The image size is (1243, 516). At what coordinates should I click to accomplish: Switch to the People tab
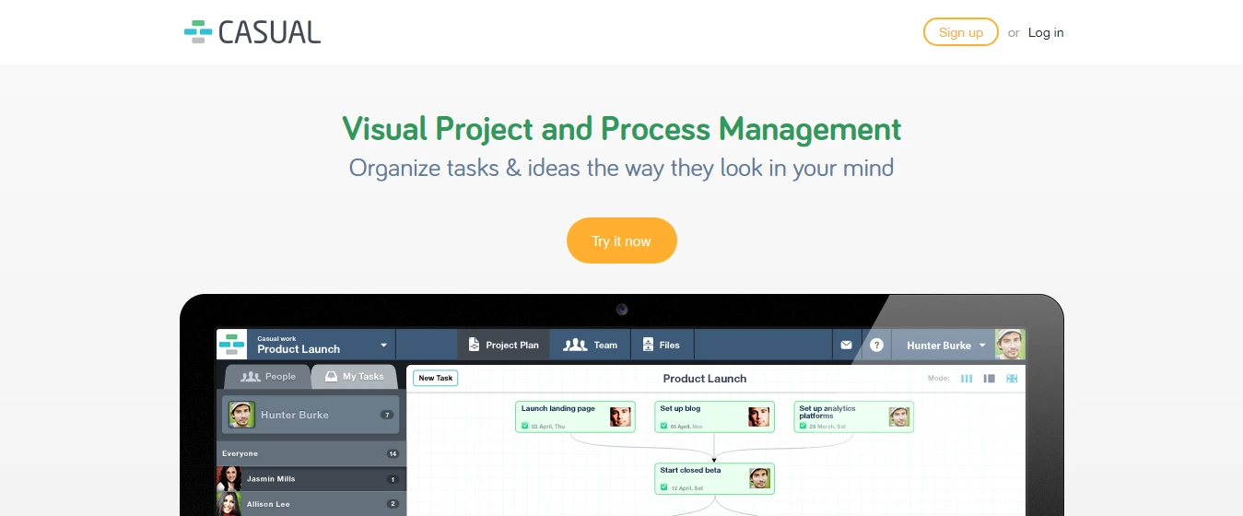[268, 377]
